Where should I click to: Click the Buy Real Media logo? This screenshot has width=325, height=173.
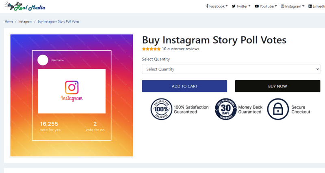[x=25, y=6]
